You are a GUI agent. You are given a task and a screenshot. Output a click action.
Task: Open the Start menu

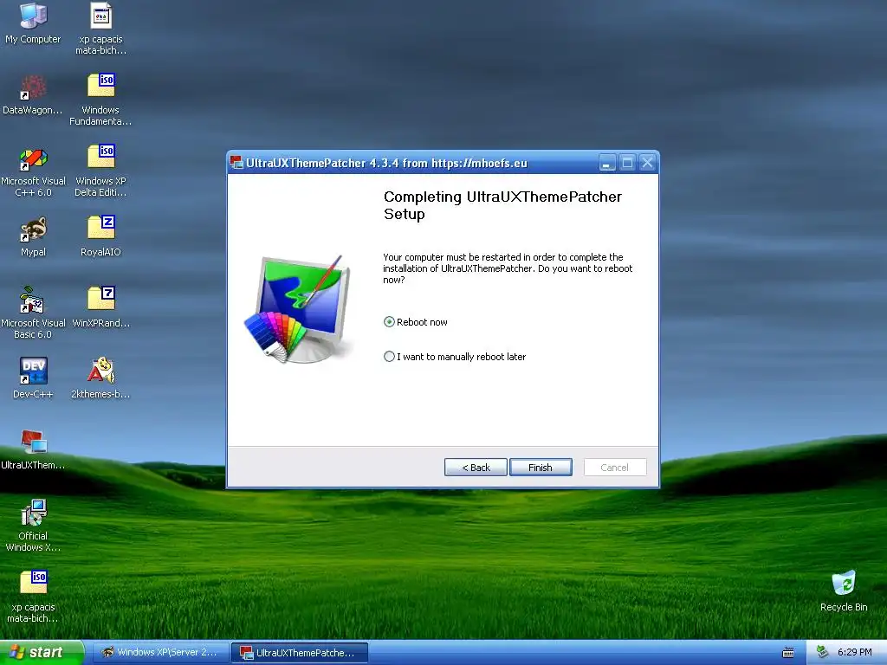[x=41, y=652]
